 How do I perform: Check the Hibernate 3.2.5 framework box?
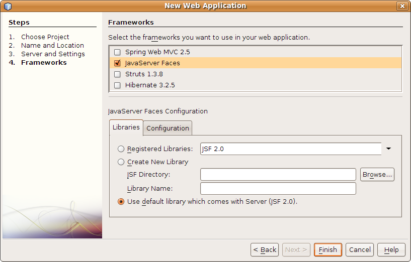coord(117,85)
